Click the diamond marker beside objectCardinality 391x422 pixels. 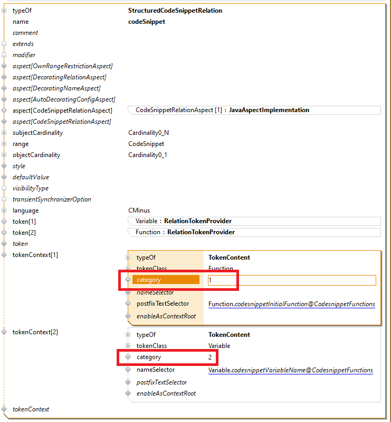click(4, 155)
